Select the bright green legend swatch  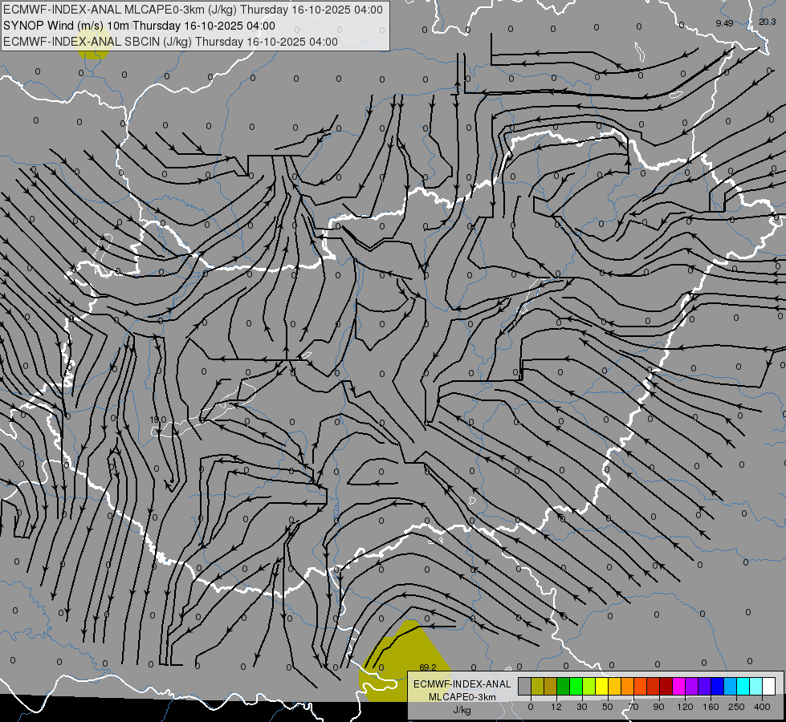tap(576, 686)
